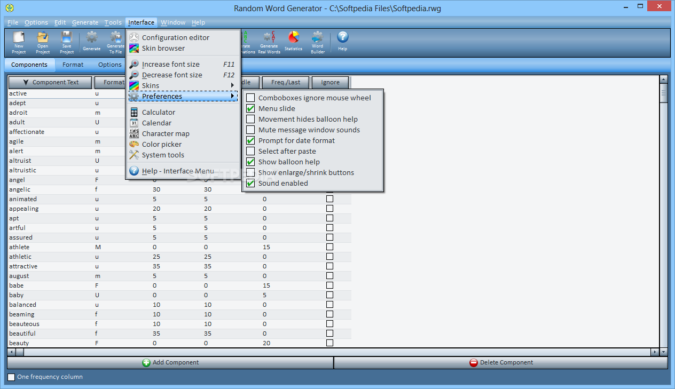Image resolution: width=675 pixels, height=389 pixels.
Task: Click the horizontal scrollbar right arrow
Action: 655,352
